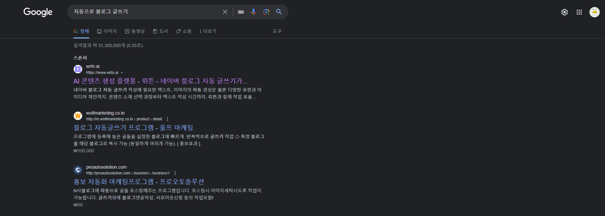The image size is (605, 216).
Task: Switch to the 이미지 tab
Action: [x=107, y=31]
